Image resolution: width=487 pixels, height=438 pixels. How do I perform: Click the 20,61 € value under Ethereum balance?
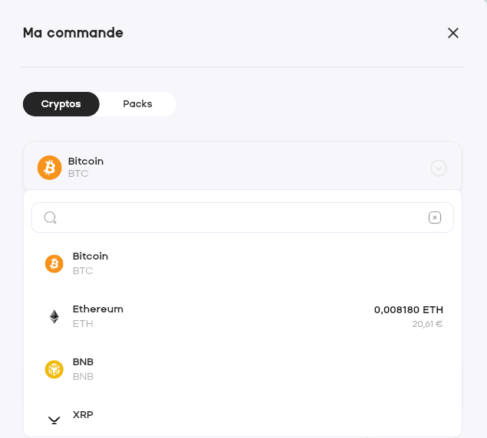427,324
